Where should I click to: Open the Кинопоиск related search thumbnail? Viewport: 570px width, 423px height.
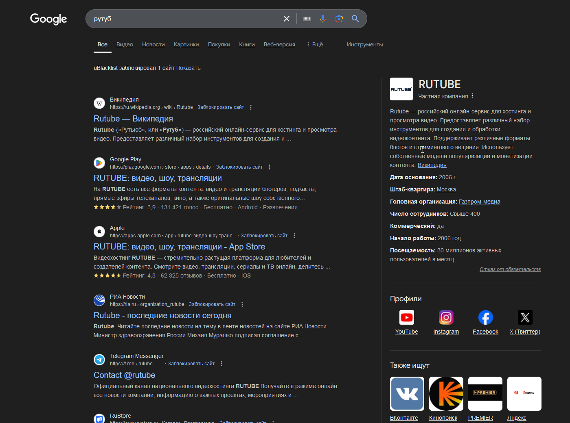point(446,394)
